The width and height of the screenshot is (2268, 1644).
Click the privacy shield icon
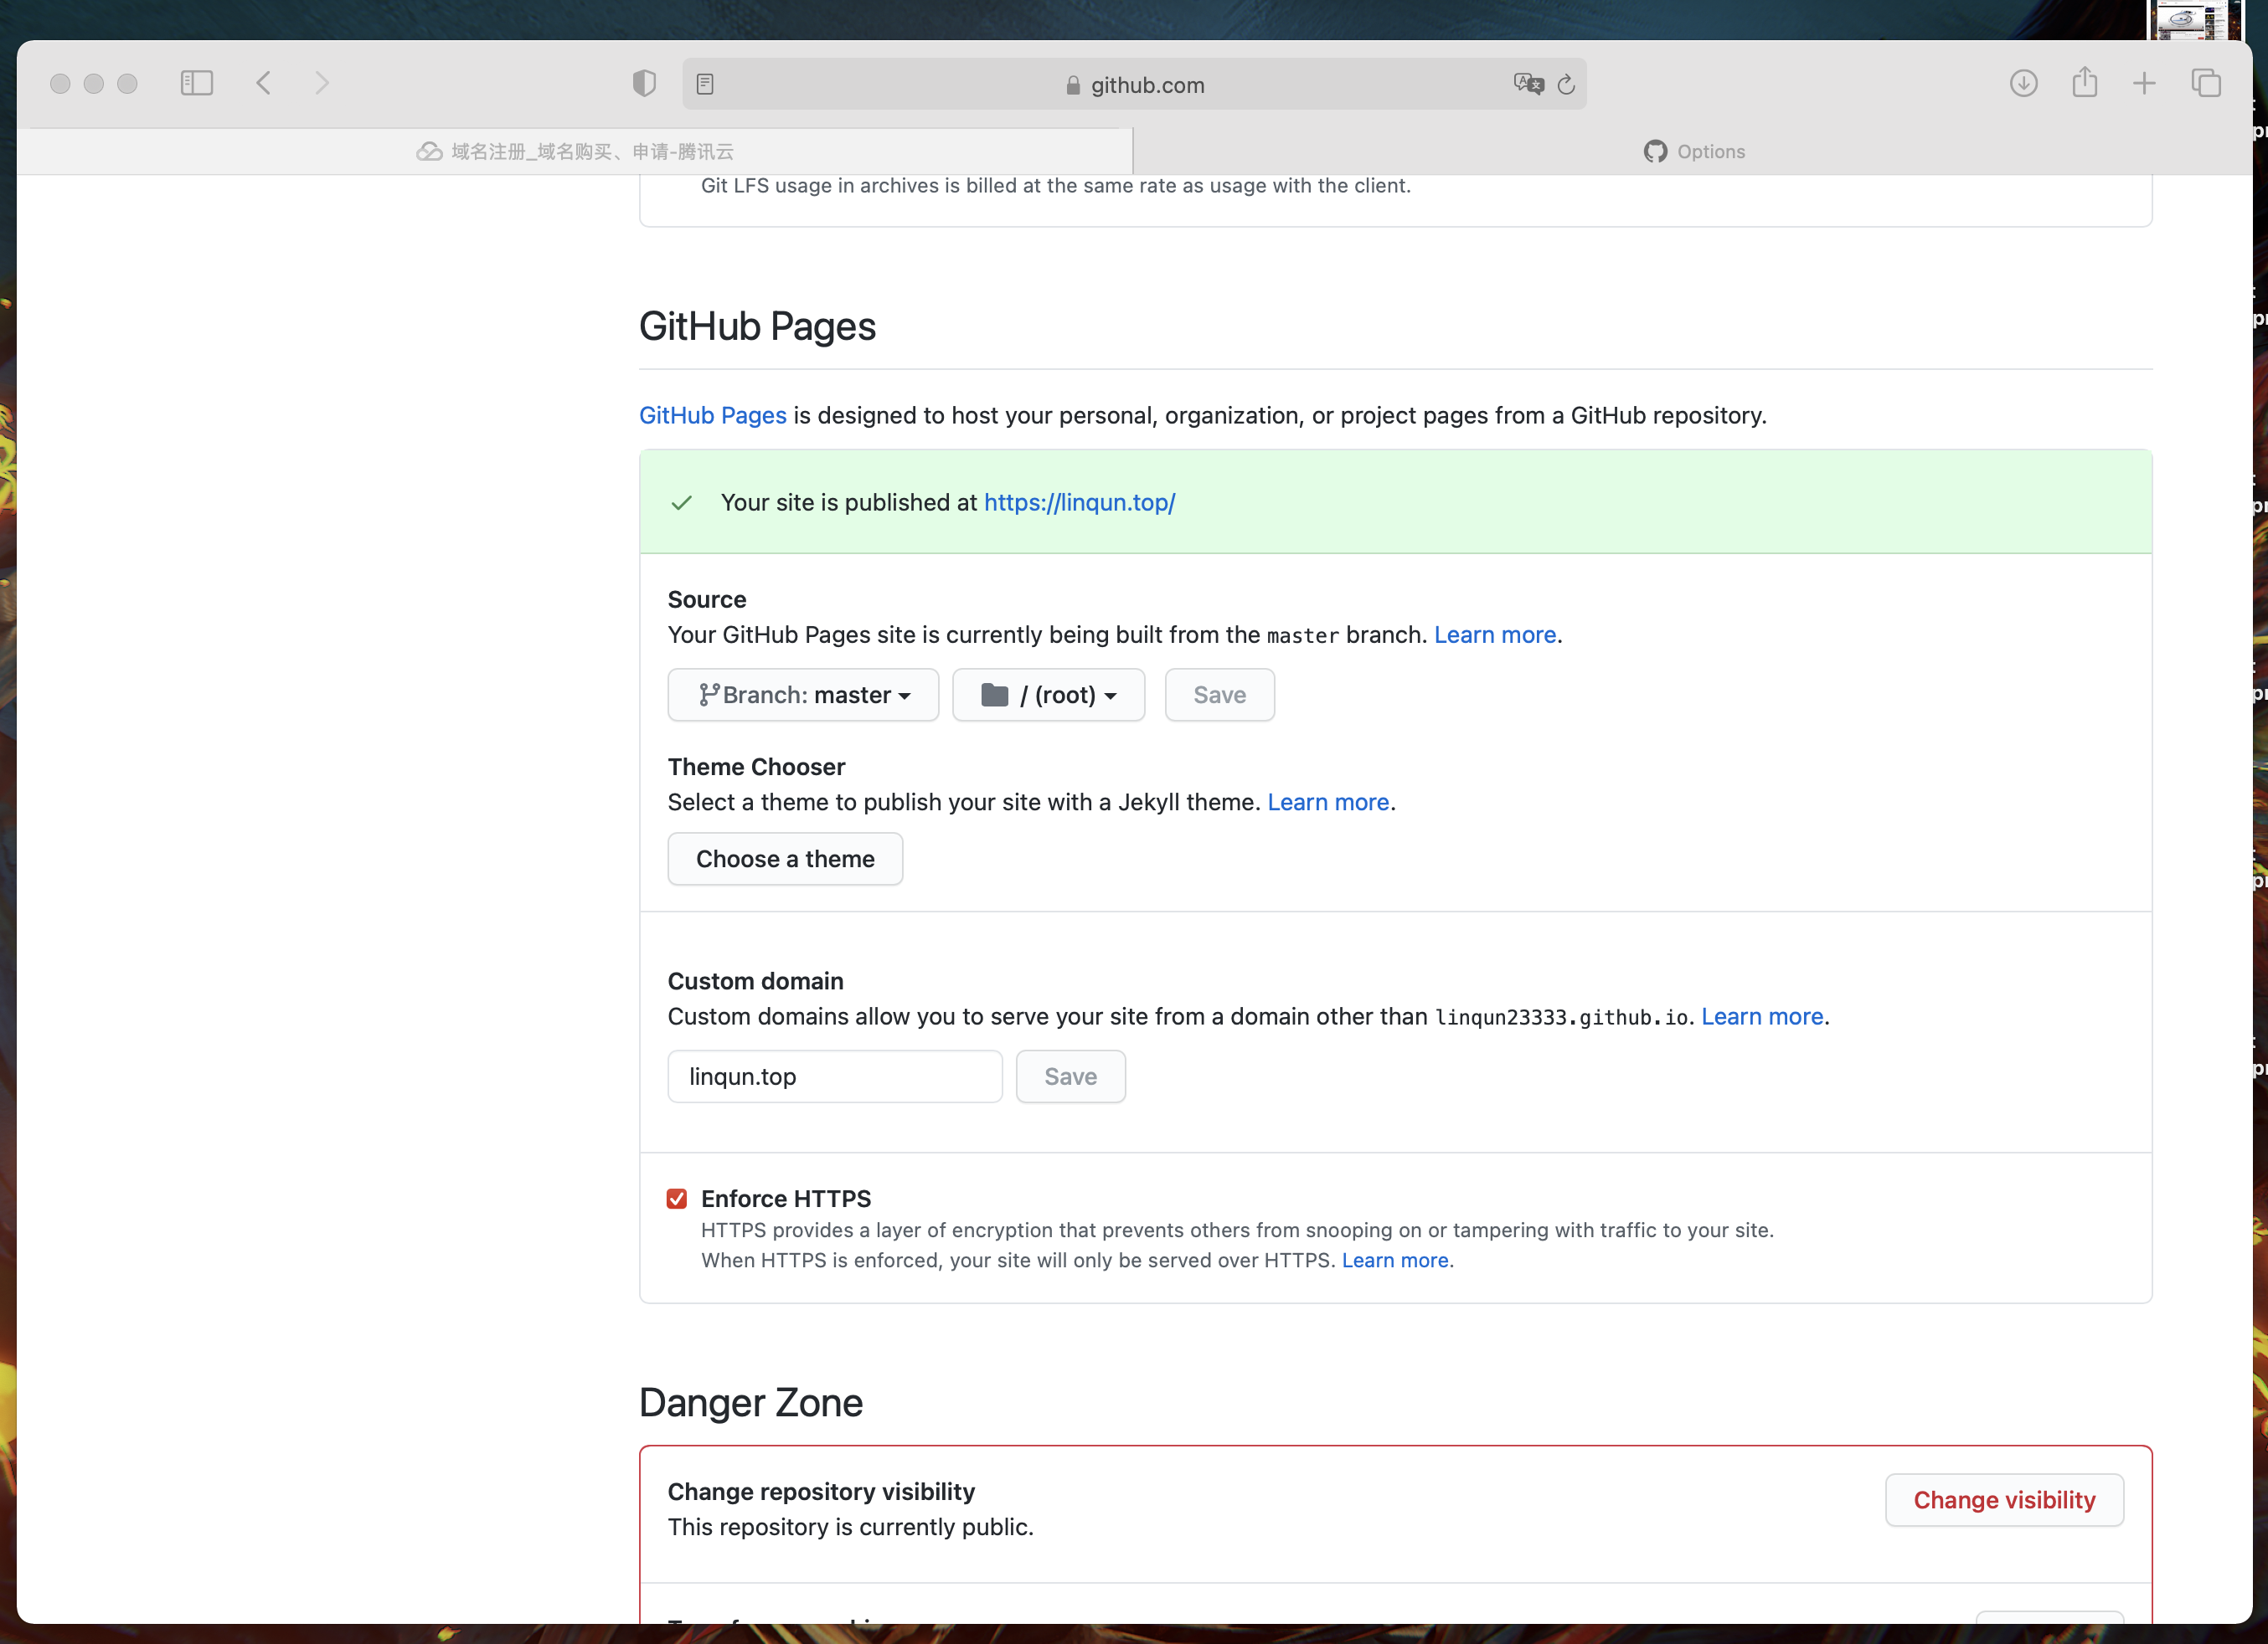click(644, 83)
